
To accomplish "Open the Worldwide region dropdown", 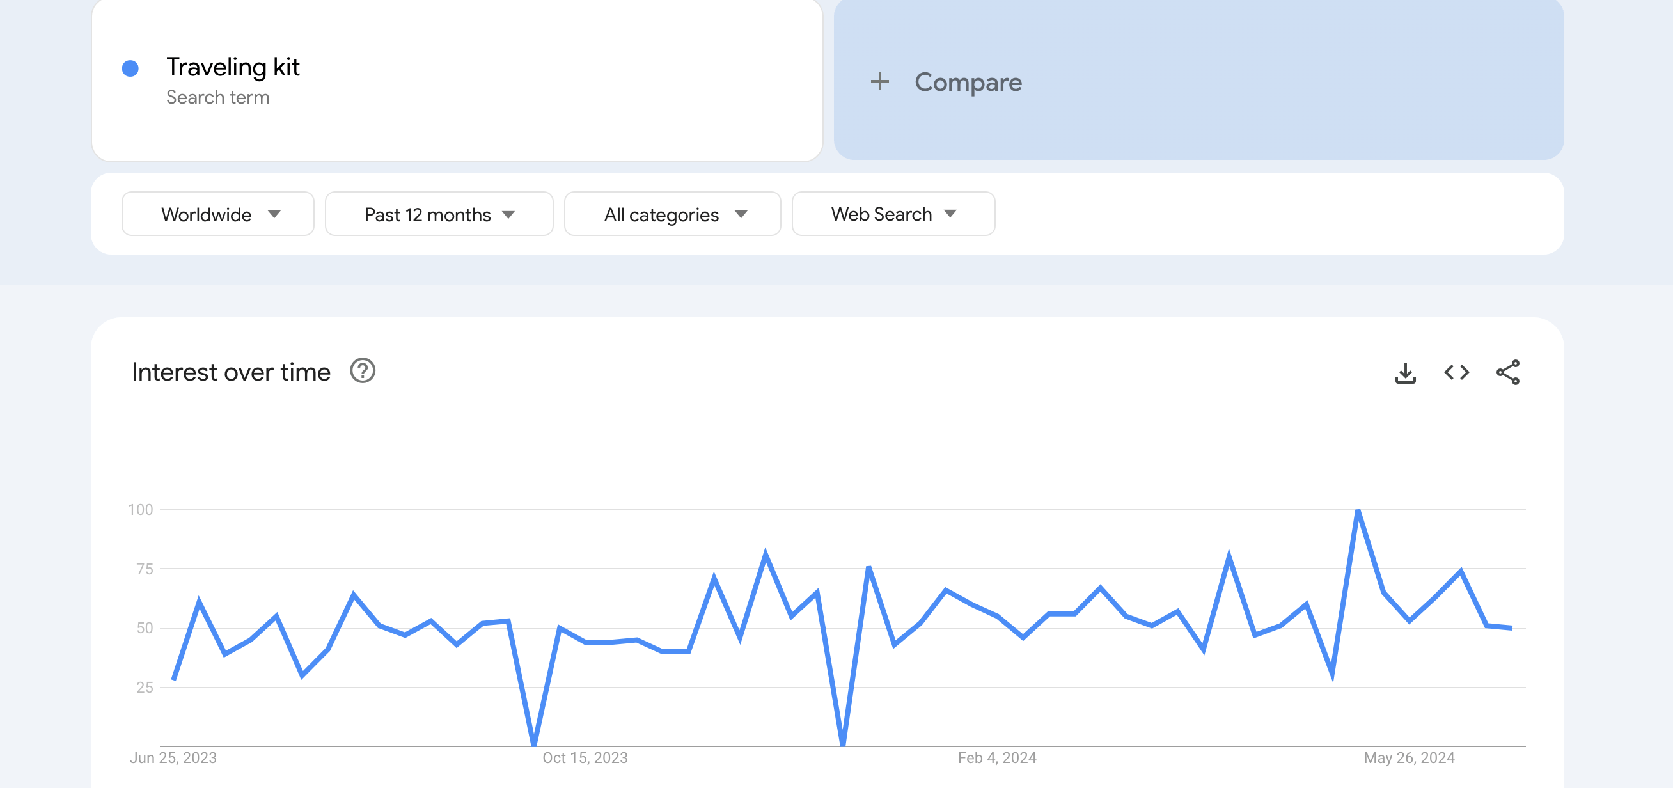I will 217,214.
